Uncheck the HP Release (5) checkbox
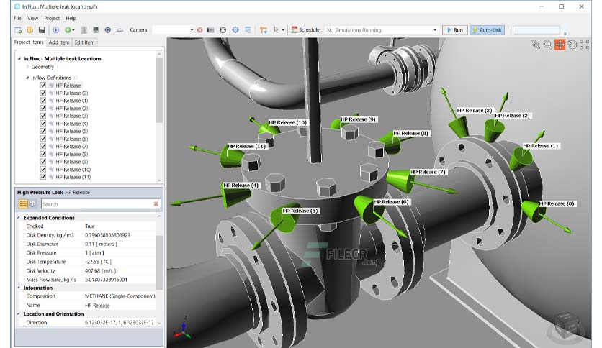The image size is (602, 348). pyautogui.click(x=43, y=131)
